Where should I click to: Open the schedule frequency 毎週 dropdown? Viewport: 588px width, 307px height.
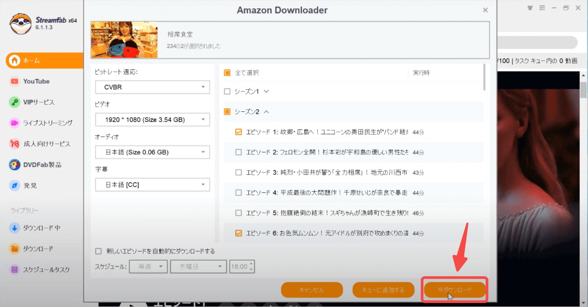tap(149, 267)
